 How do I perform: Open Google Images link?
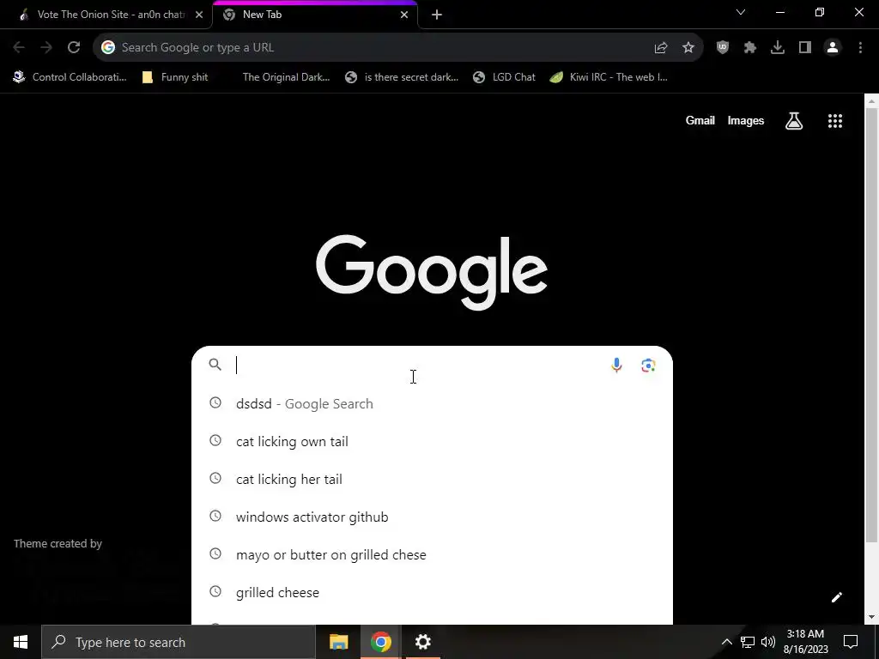pos(746,120)
